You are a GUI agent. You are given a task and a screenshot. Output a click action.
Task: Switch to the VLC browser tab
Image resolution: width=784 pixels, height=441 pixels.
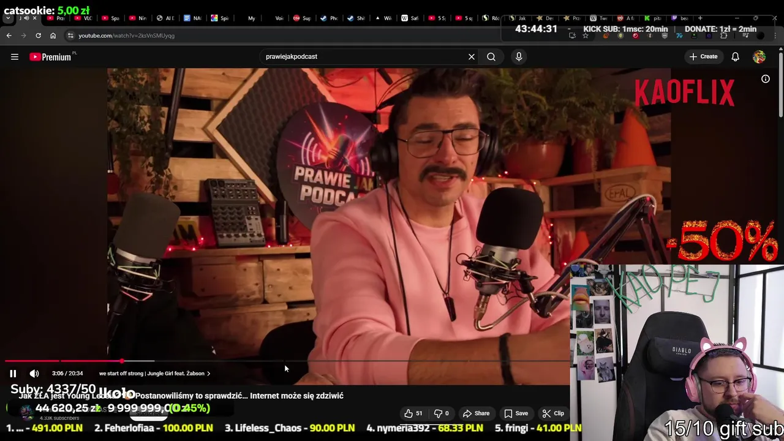(83, 18)
